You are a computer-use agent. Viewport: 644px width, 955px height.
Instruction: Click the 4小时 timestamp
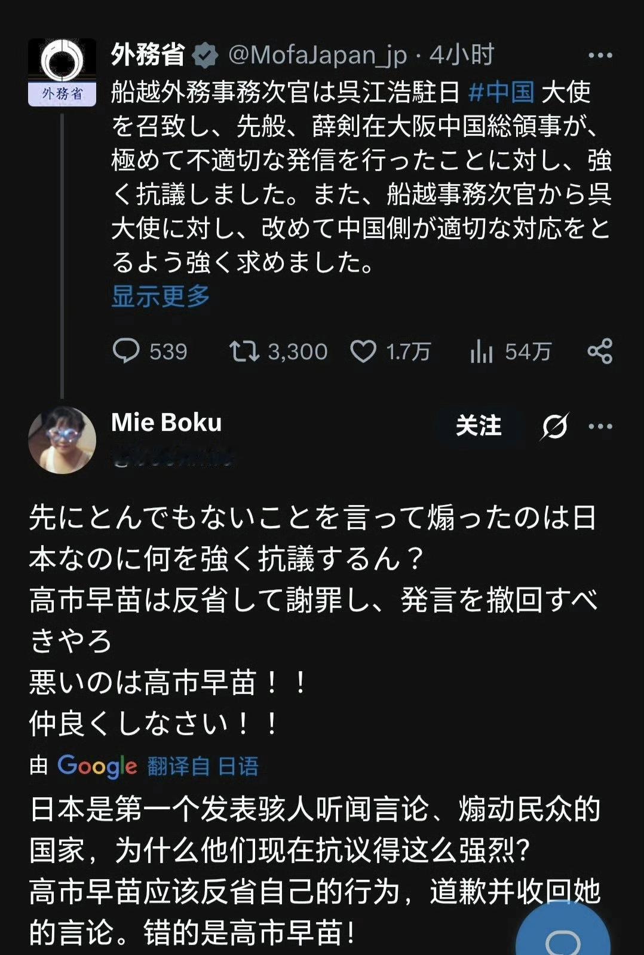[x=462, y=55]
